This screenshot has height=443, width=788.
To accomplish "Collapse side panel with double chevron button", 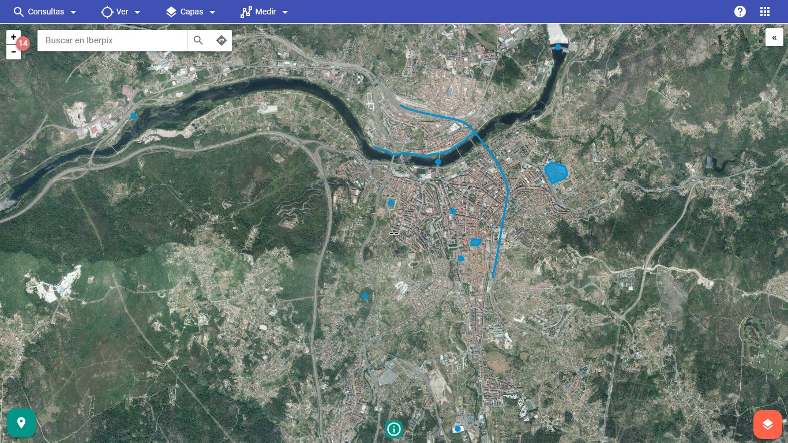I will pos(774,37).
